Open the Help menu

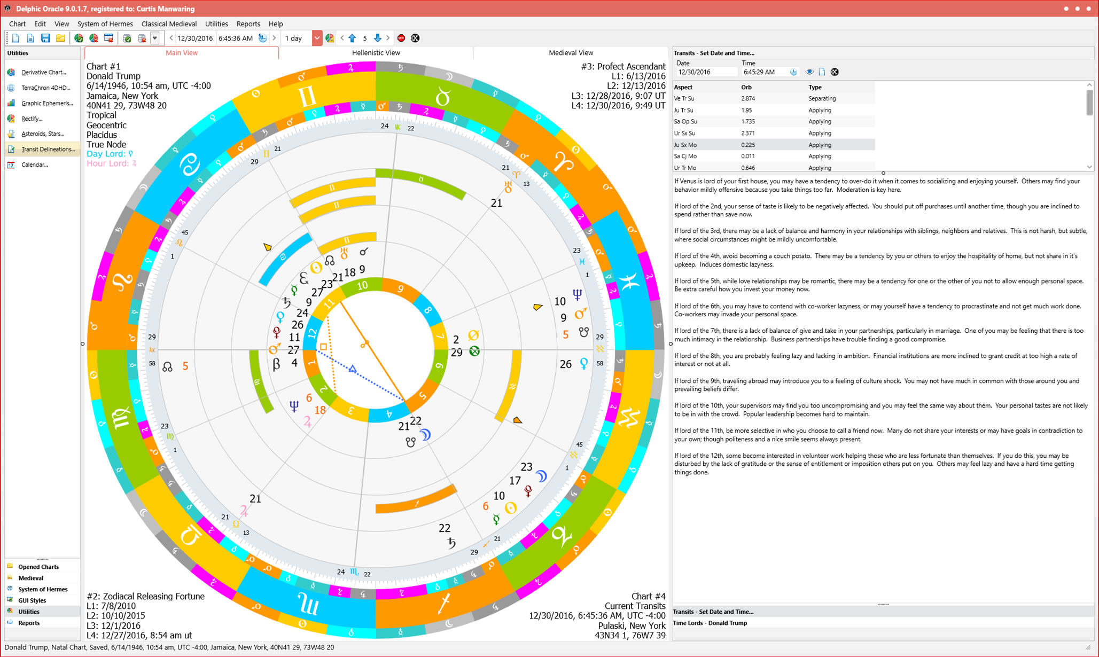(x=276, y=24)
